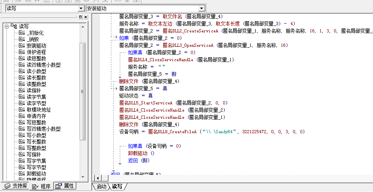Close the left panel with X button

click(x=85, y=17)
